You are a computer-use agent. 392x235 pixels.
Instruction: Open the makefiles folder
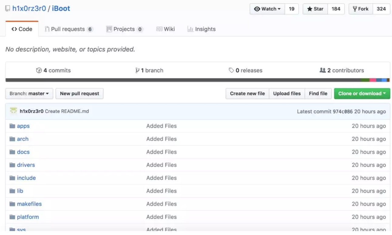(29, 204)
